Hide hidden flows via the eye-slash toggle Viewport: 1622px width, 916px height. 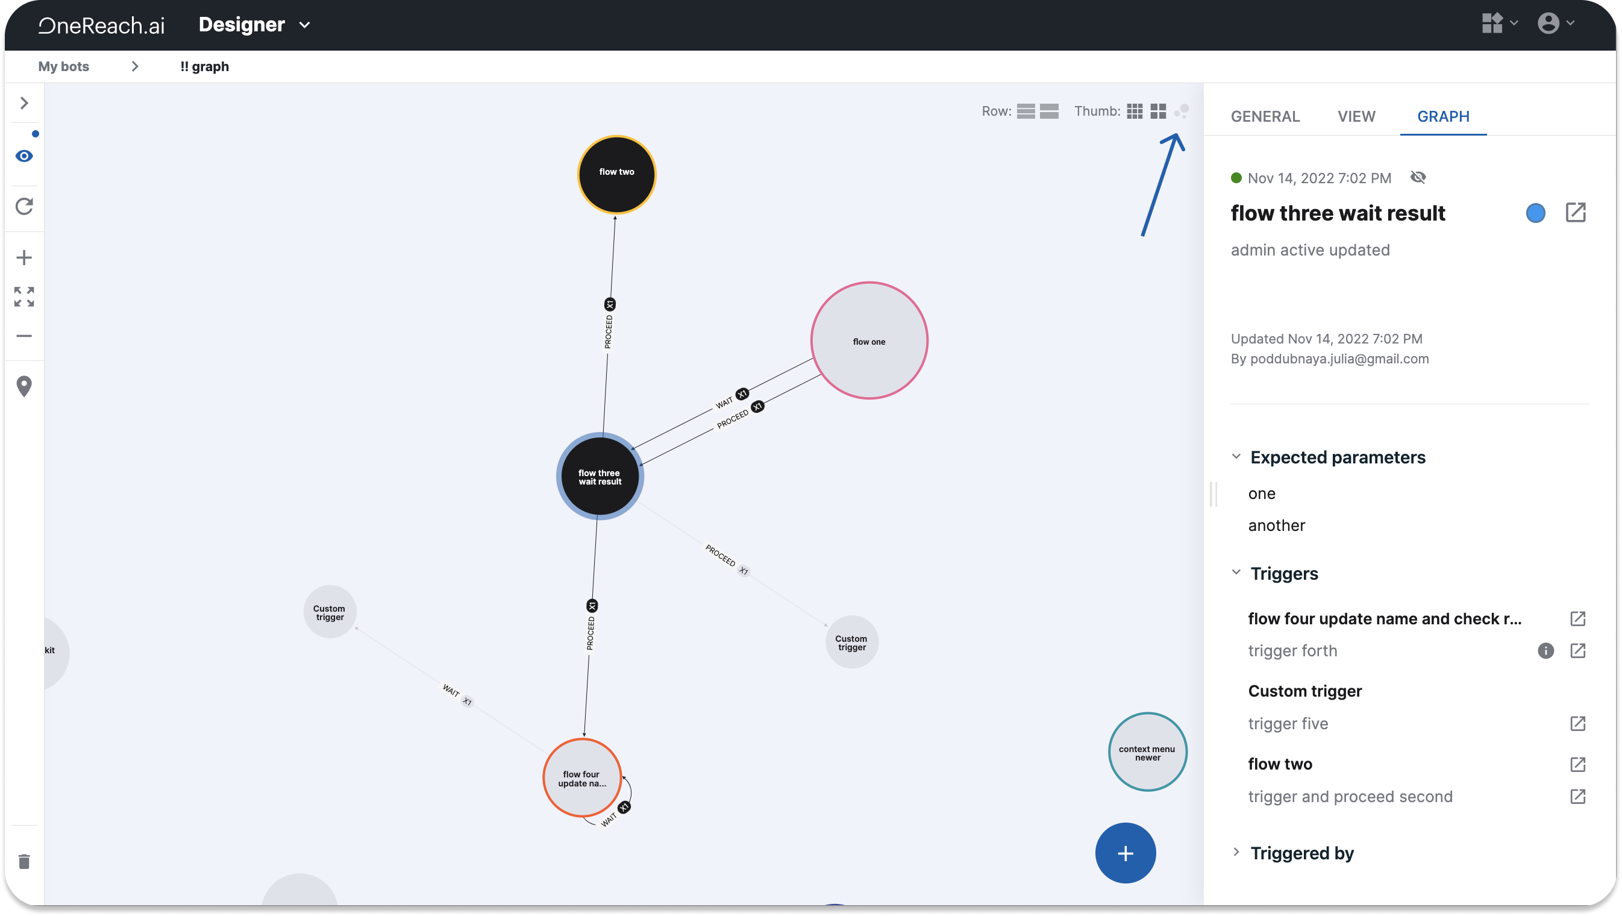click(1418, 178)
